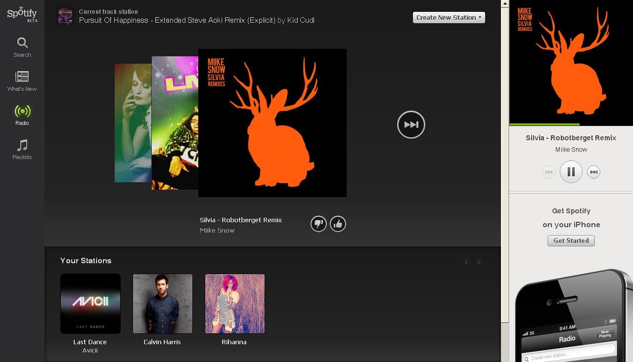Click the Miike Snow artist link under cover
The width and height of the screenshot is (633, 362).
pyautogui.click(x=217, y=230)
